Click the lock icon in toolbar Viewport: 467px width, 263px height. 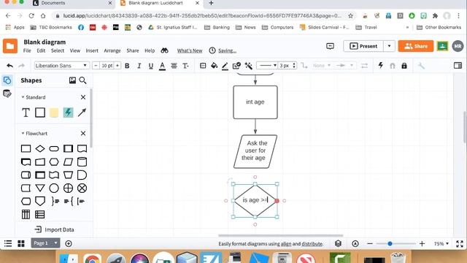click(404, 66)
